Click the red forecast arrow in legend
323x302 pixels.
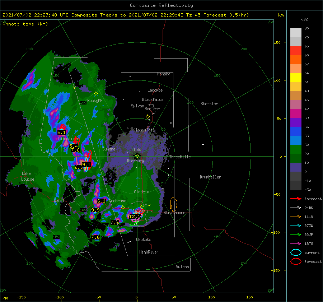296,199
